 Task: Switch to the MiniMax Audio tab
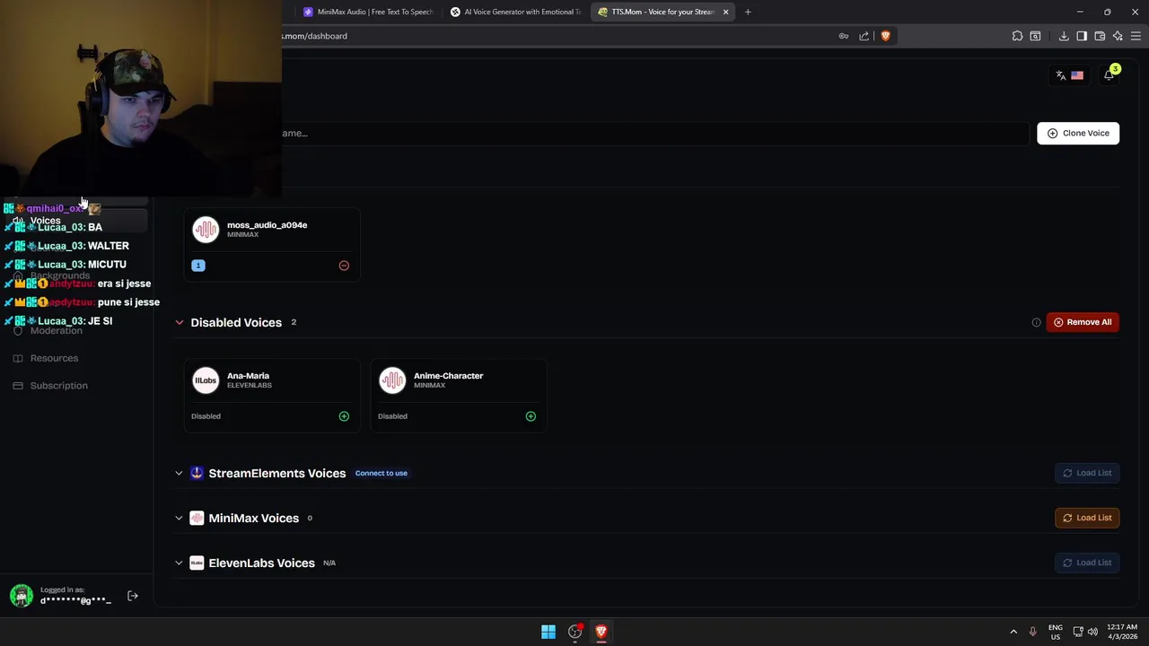click(x=368, y=12)
